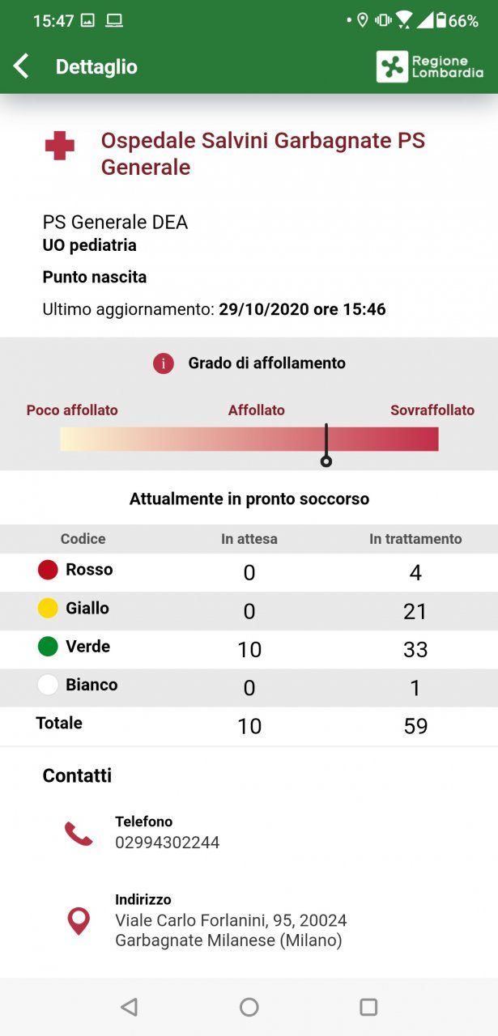Select the Bianco code row
498x1036 pixels.
(x=249, y=686)
